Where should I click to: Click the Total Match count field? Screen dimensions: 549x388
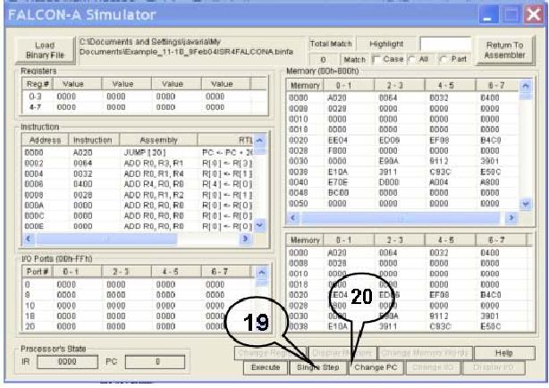click(323, 59)
